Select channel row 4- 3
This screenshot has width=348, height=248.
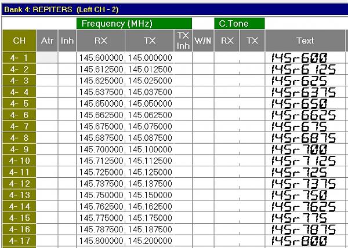[19, 81]
